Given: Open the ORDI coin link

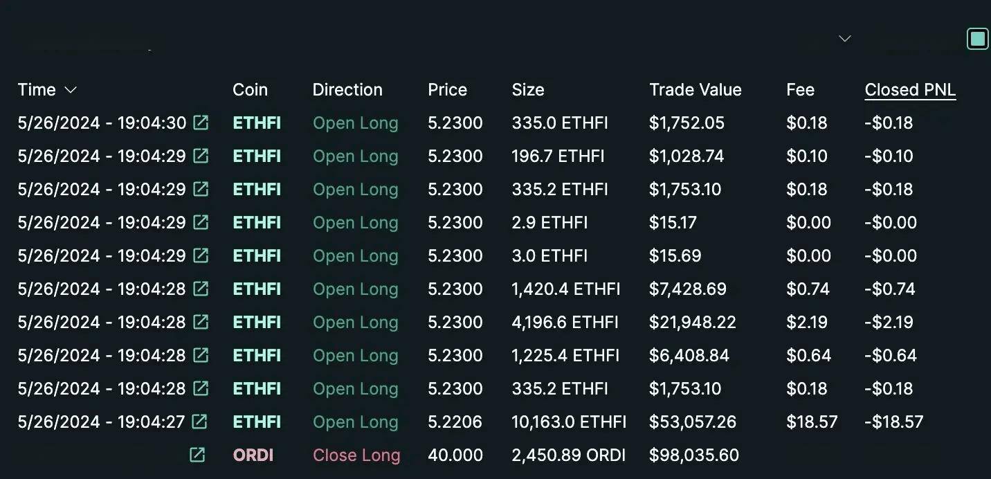Looking at the screenshot, I should coord(253,455).
